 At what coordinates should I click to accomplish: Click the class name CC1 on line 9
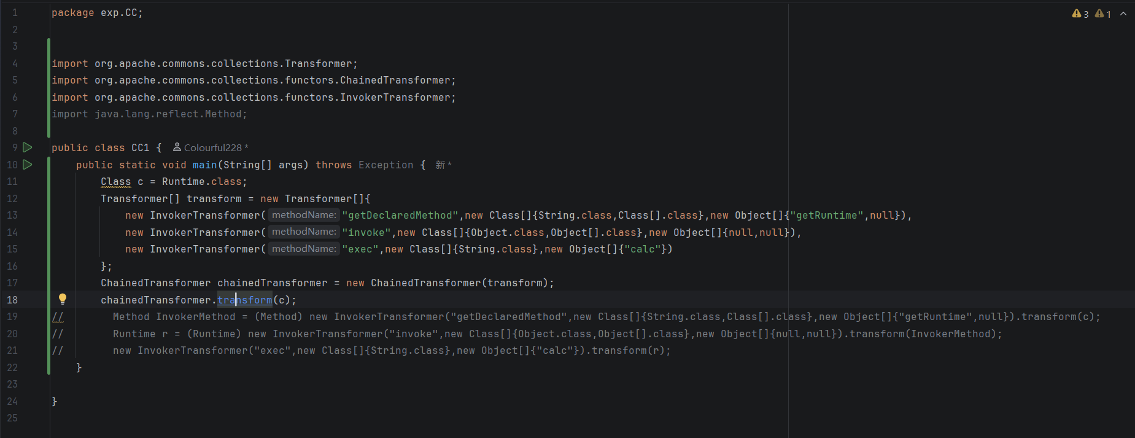[141, 148]
